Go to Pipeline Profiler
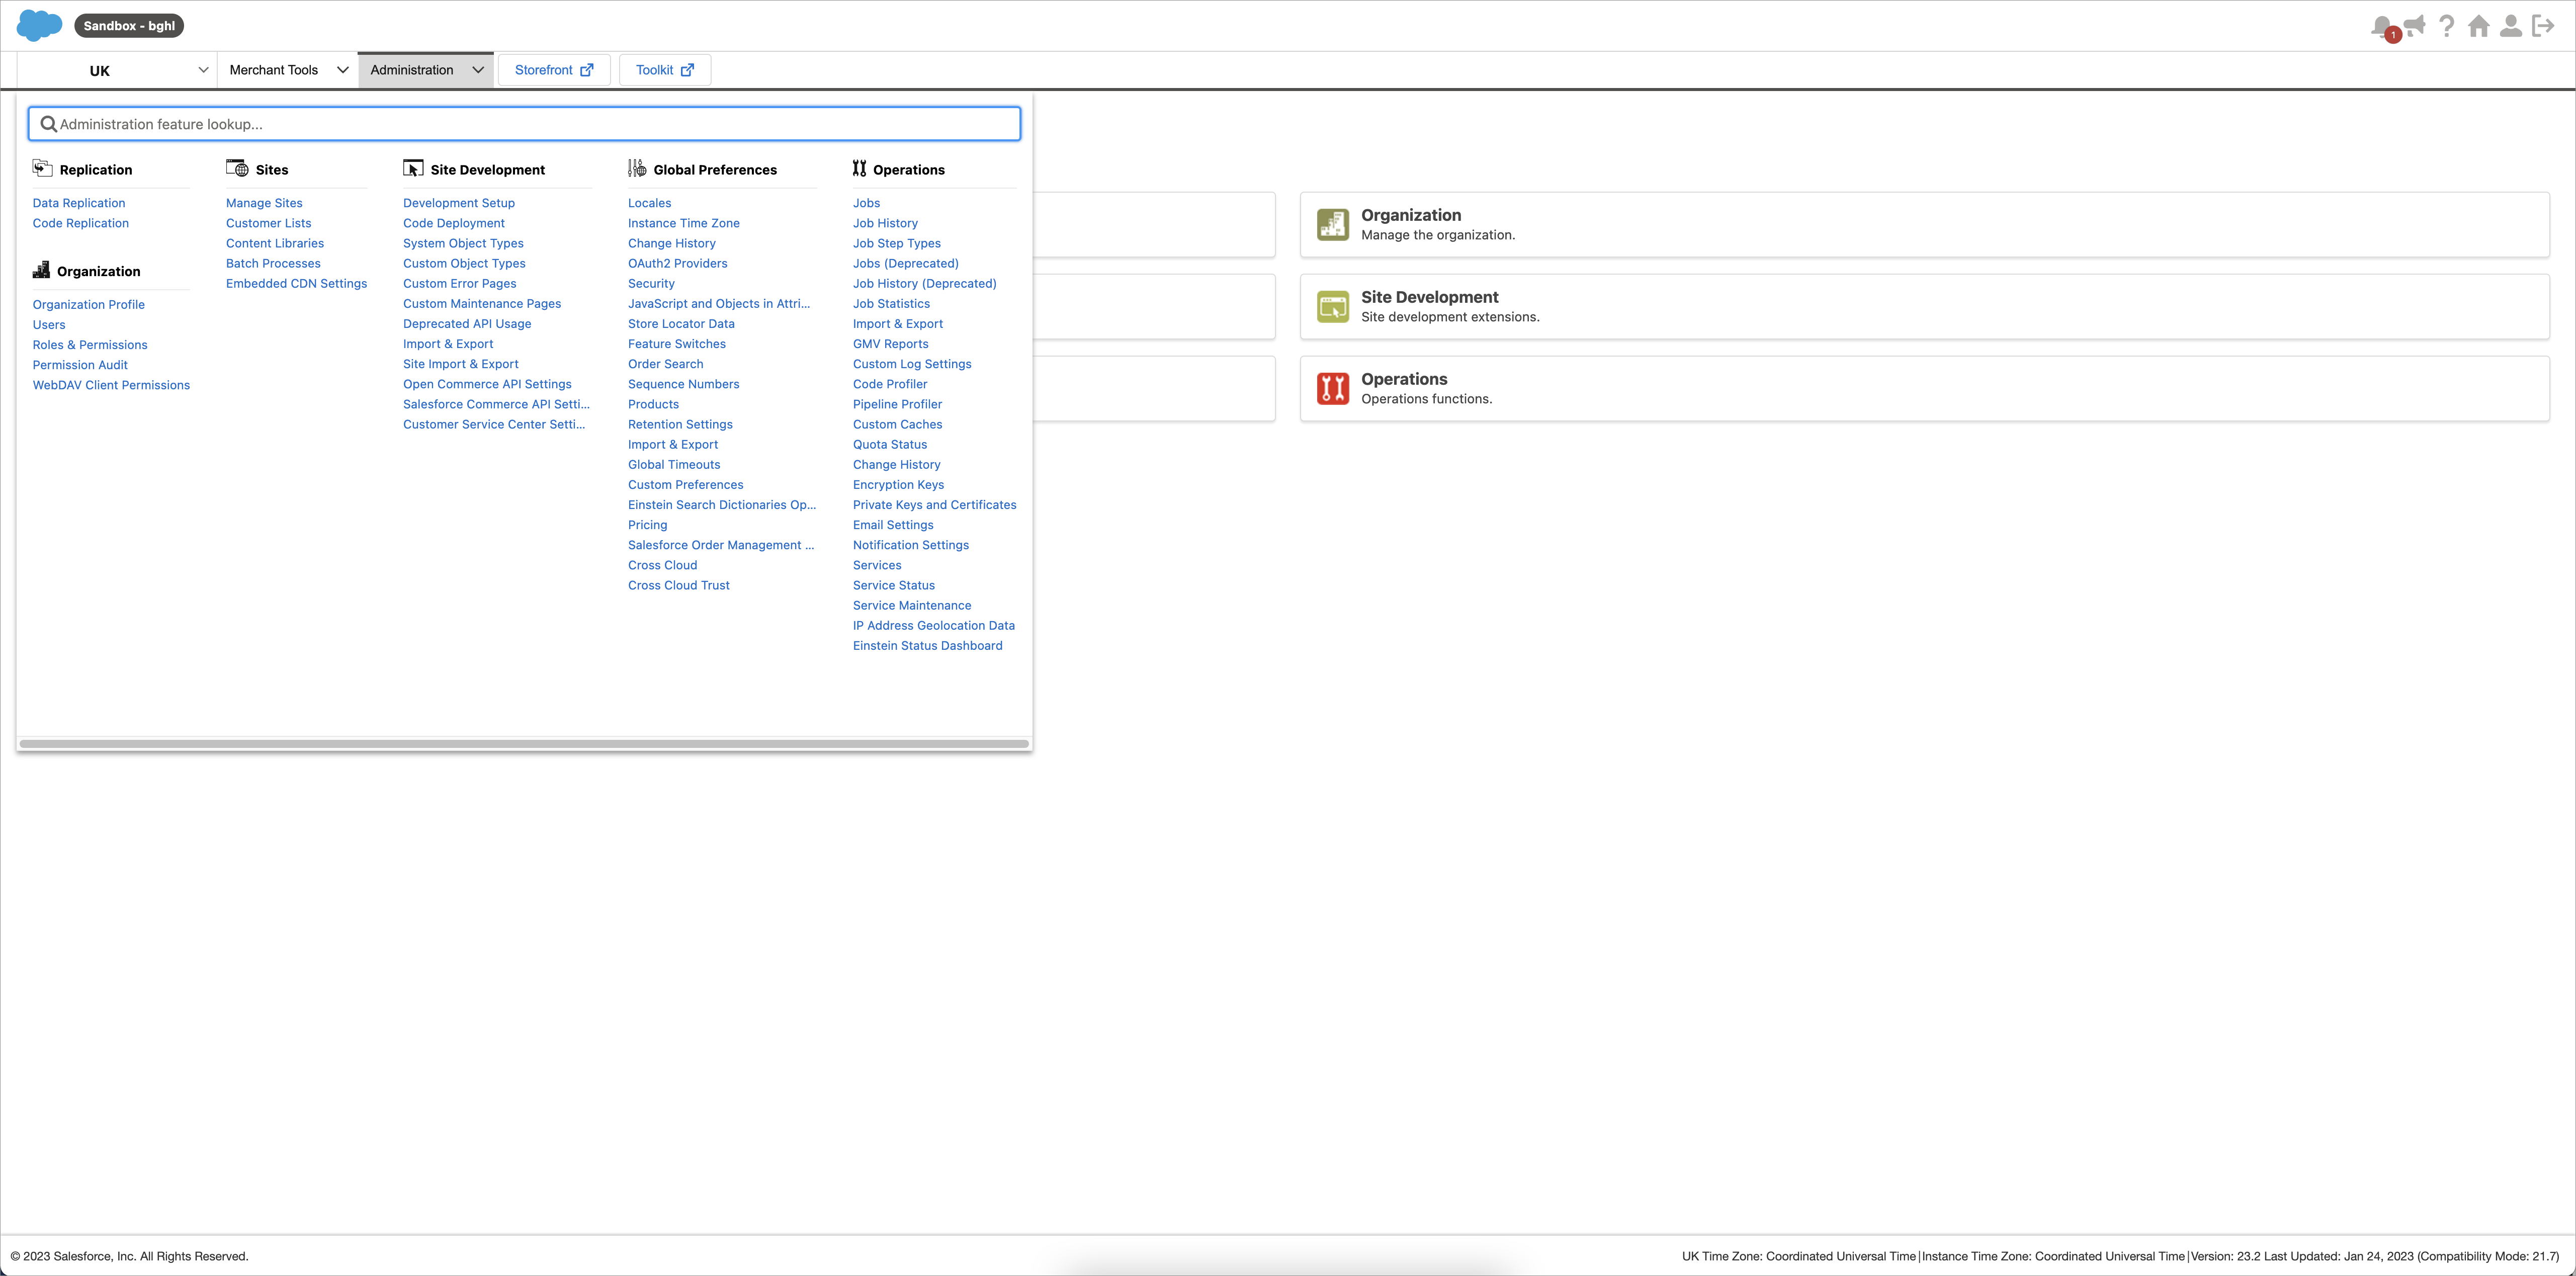2576x1276 pixels. click(898, 404)
